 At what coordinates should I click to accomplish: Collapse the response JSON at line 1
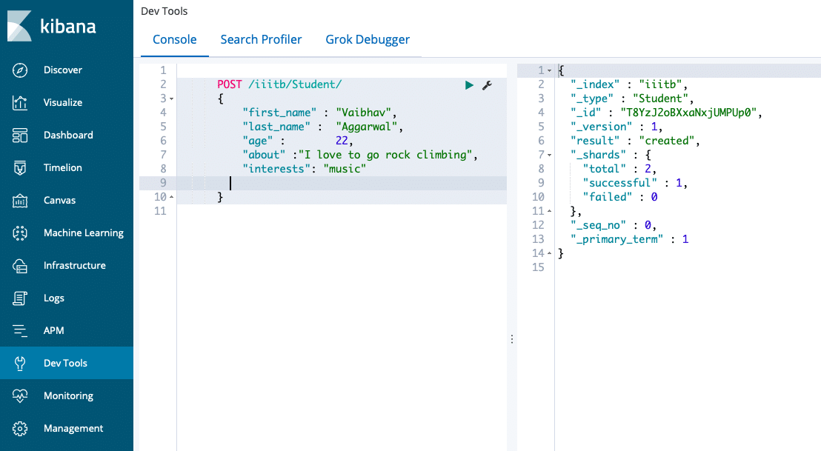[x=549, y=70]
